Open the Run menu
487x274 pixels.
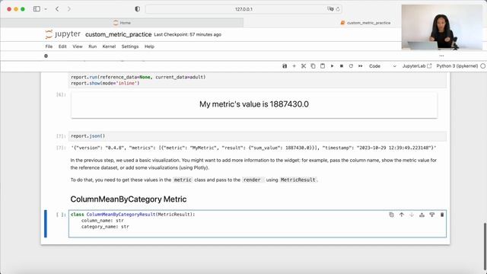(93, 46)
